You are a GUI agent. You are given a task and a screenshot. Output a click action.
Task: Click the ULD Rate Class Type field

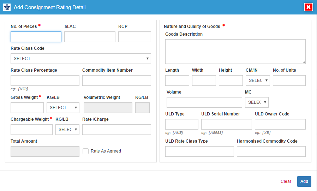(x=199, y=151)
